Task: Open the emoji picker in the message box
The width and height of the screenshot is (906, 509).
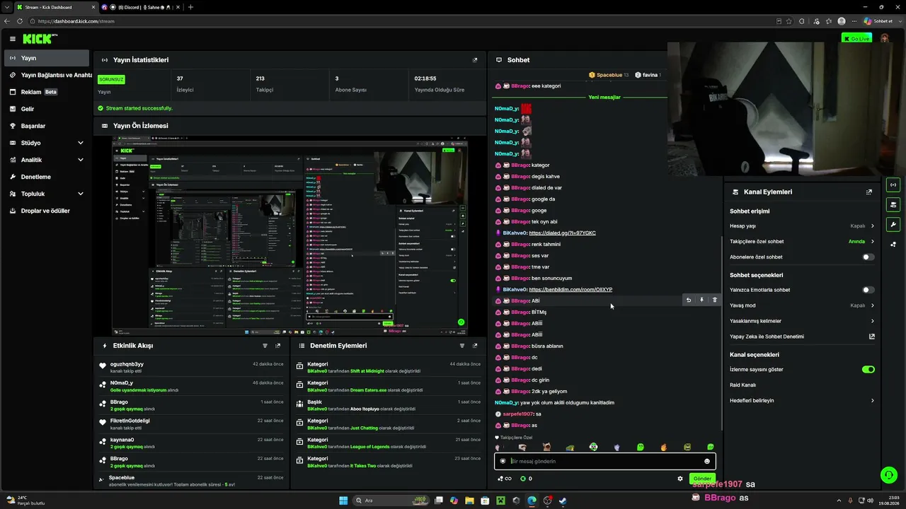Action: tap(706, 461)
